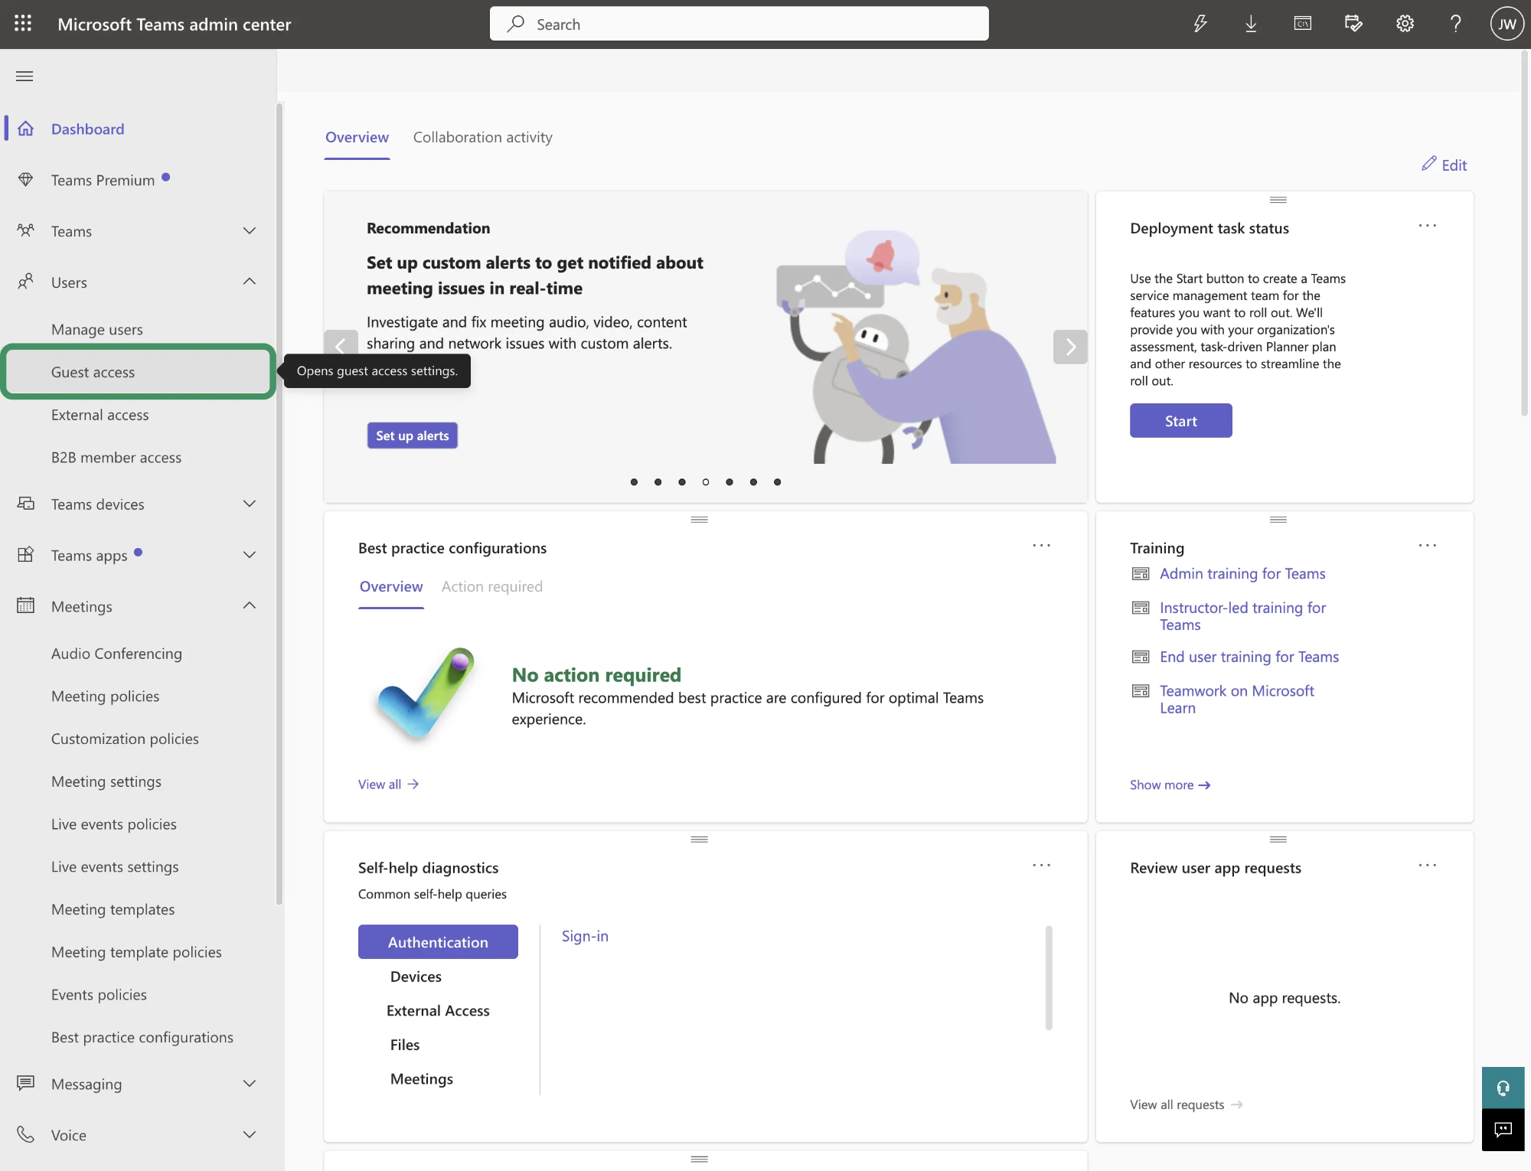Click the Start deployment button

(1181, 420)
